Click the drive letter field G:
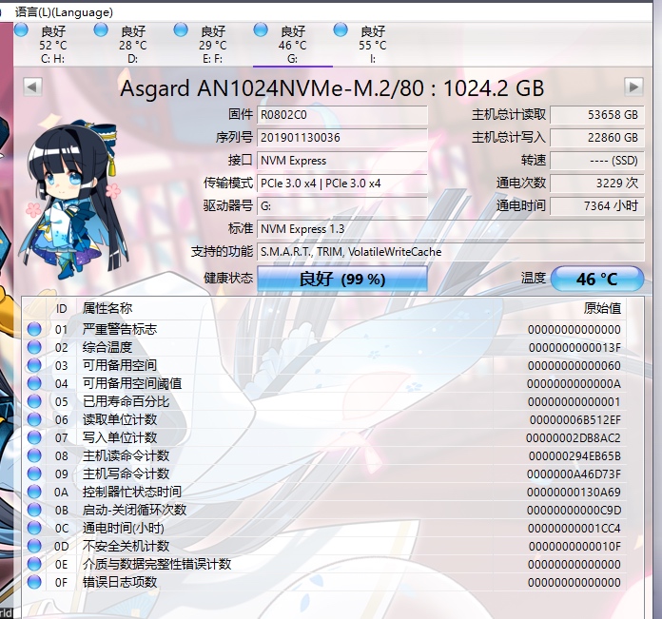662x619 pixels. 342,206
